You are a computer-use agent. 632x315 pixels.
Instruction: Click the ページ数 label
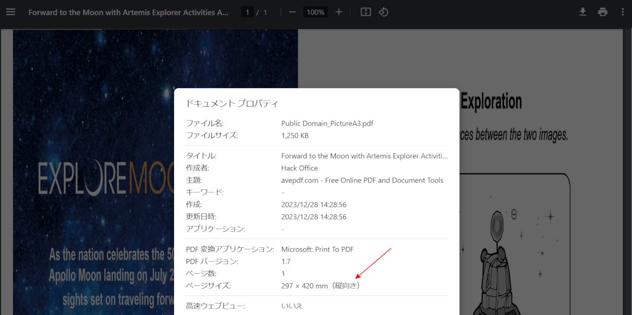pyautogui.click(x=201, y=273)
